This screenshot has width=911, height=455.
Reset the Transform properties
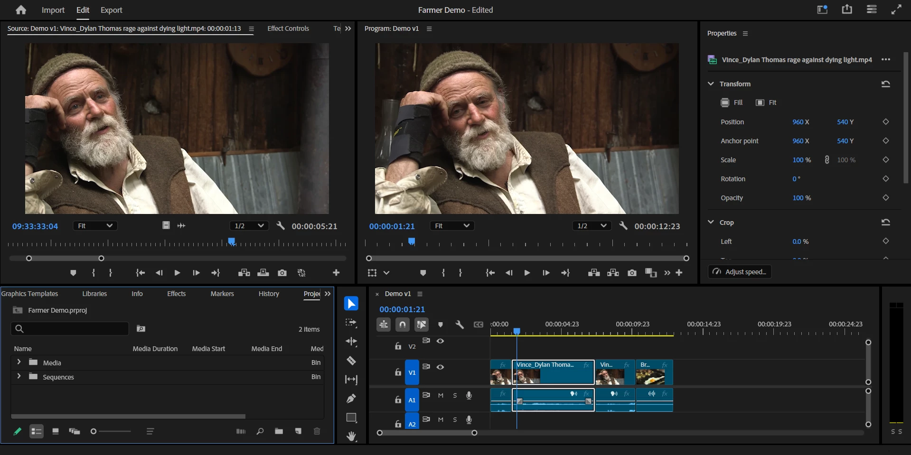[x=885, y=84]
